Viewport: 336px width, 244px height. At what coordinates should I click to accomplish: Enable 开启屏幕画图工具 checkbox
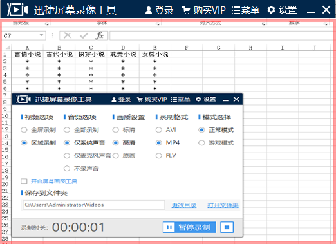point(24,182)
